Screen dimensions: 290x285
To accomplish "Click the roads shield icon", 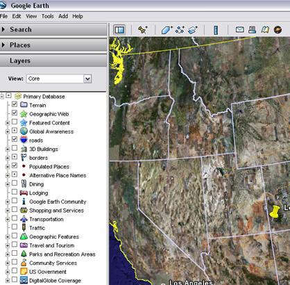I will (x=24, y=140).
